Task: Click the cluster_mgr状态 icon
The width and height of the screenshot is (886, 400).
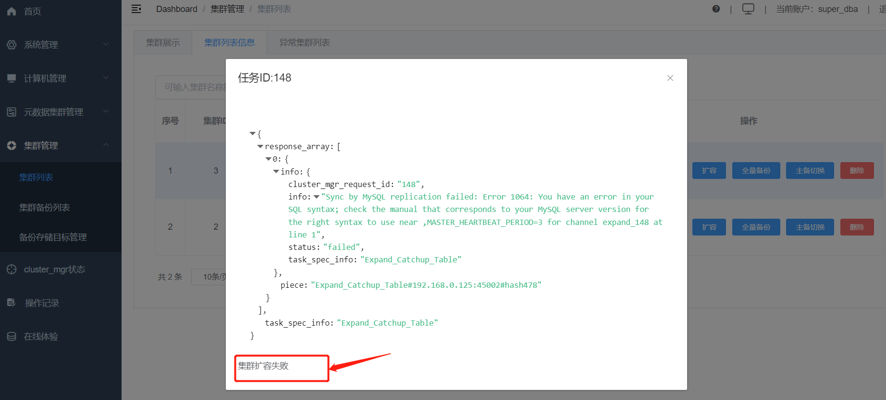Action: point(12,270)
